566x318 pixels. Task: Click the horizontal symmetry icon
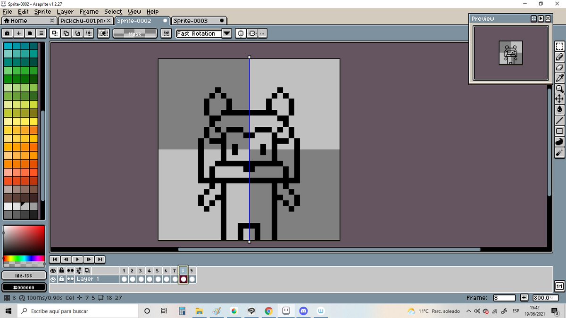tap(241, 33)
